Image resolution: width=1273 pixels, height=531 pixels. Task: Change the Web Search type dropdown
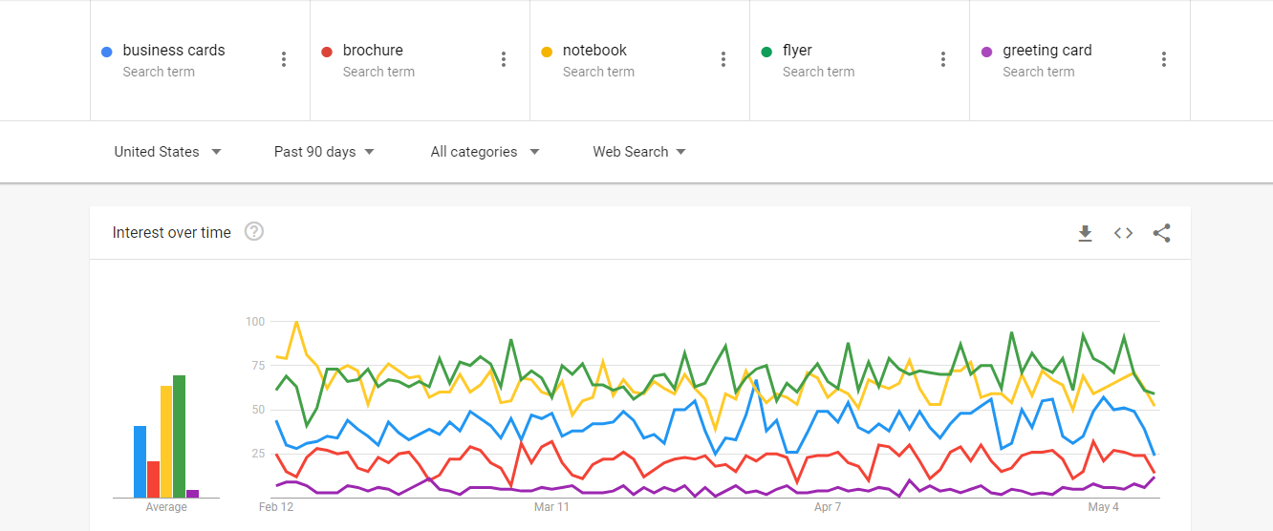tap(638, 152)
